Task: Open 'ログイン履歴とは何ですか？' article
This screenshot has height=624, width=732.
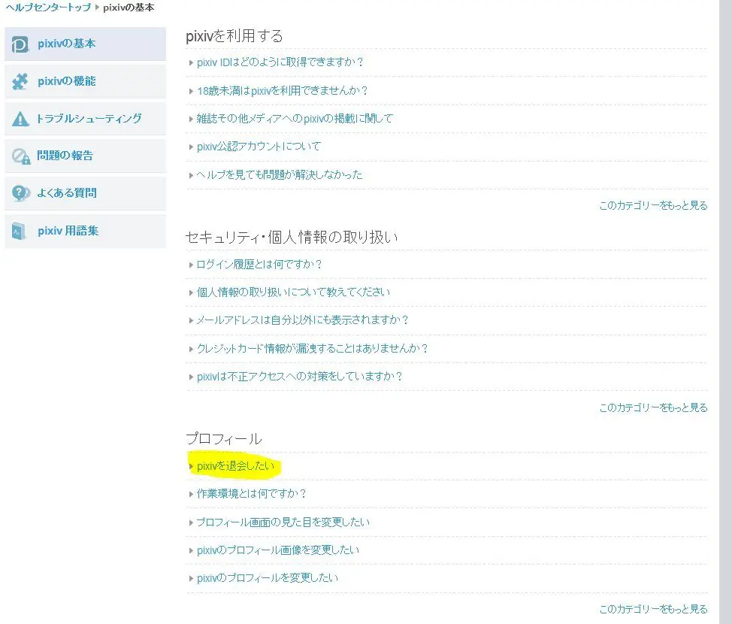Action: [x=259, y=265]
